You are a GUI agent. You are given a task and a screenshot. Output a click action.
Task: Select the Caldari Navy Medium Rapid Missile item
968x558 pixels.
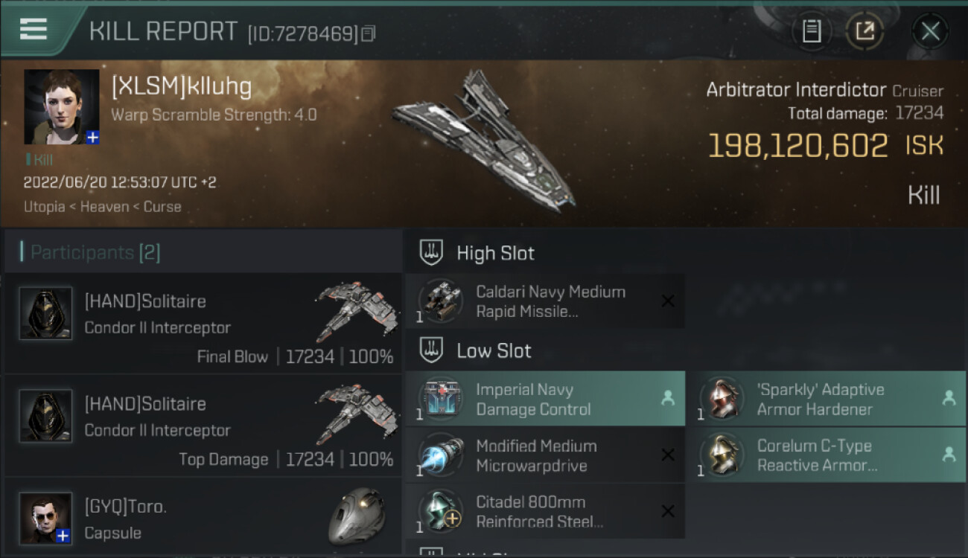[545, 301]
